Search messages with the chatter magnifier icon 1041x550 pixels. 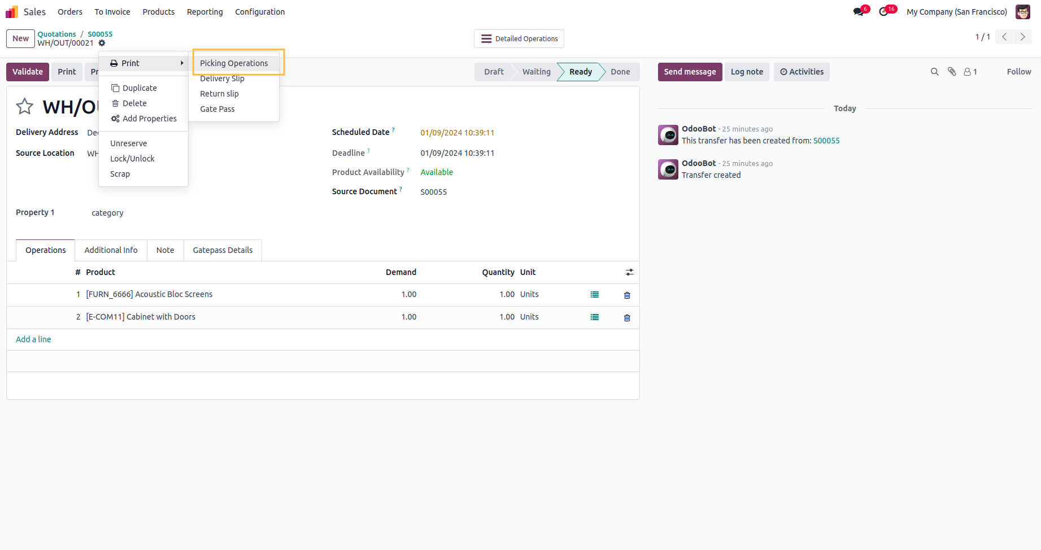pos(934,72)
